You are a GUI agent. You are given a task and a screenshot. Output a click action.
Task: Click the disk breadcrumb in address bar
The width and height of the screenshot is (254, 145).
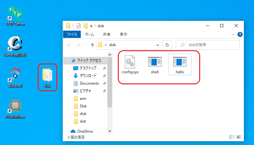tap(112, 45)
